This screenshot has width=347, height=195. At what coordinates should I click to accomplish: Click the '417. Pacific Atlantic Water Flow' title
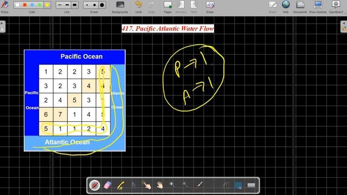(x=168, y=29)
